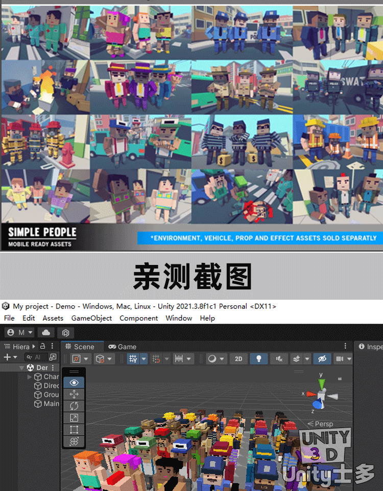Click the scene orientation gizmo

pos(320,395)
